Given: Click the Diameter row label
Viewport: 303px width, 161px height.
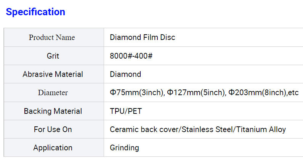Looking at the screenshot, I should click(53, 93).
